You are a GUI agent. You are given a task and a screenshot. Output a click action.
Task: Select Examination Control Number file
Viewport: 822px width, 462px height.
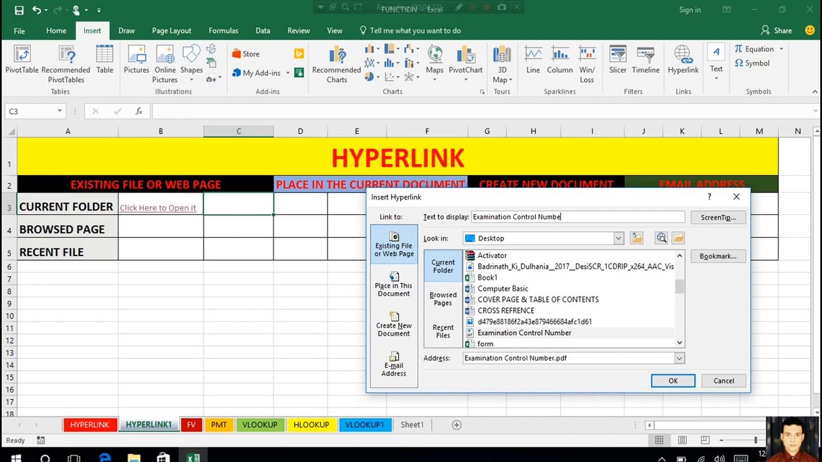[524, 333]
